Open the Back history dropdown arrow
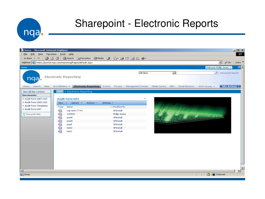 pyautogui.click(x=34, y=58)
